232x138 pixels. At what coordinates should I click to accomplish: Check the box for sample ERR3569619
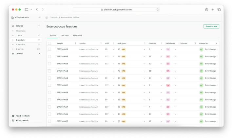pos(49,49)
